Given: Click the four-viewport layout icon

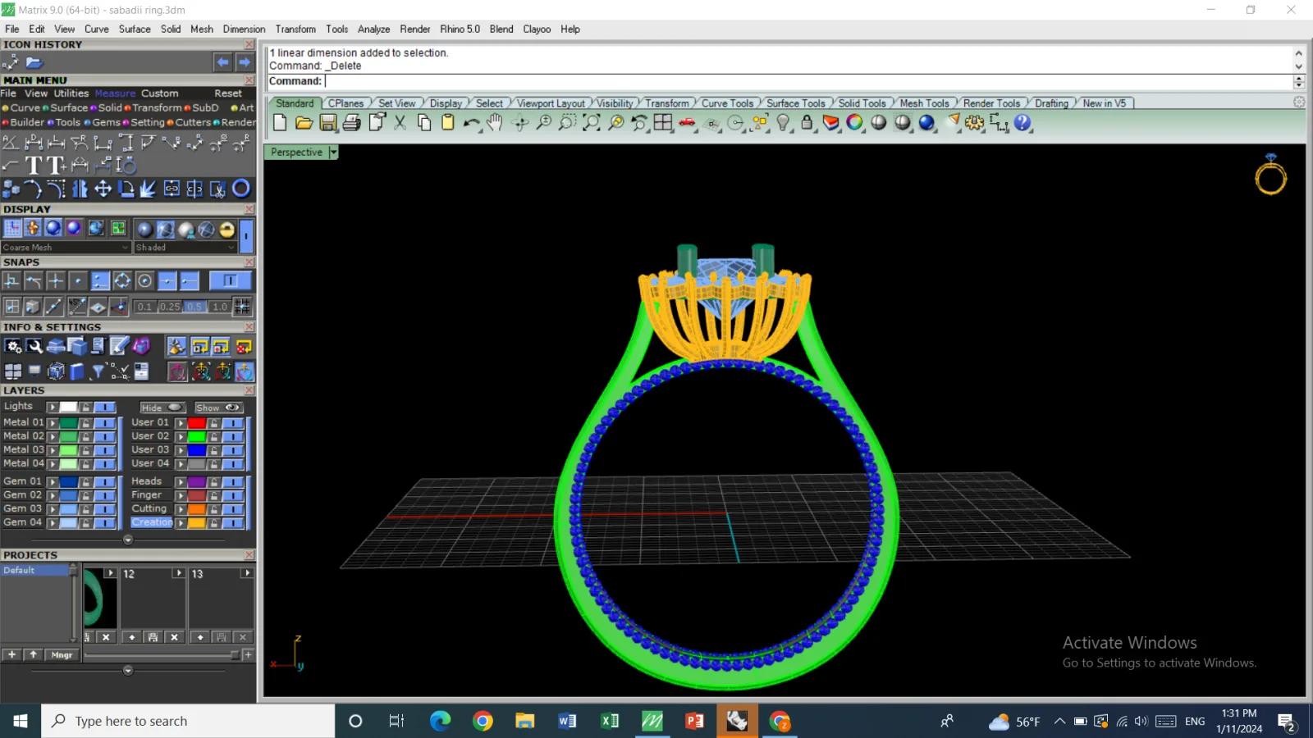Looking at the screenshot, I should coord(663,123).
